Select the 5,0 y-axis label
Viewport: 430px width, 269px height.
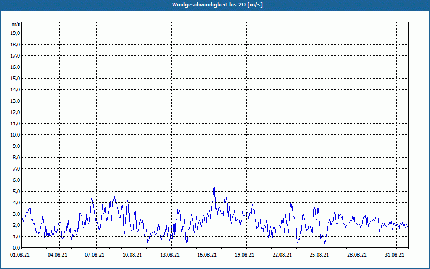(16, 192)
